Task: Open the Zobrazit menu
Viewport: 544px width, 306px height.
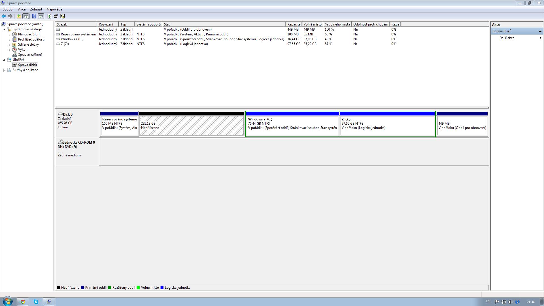Action: [36, 9]
